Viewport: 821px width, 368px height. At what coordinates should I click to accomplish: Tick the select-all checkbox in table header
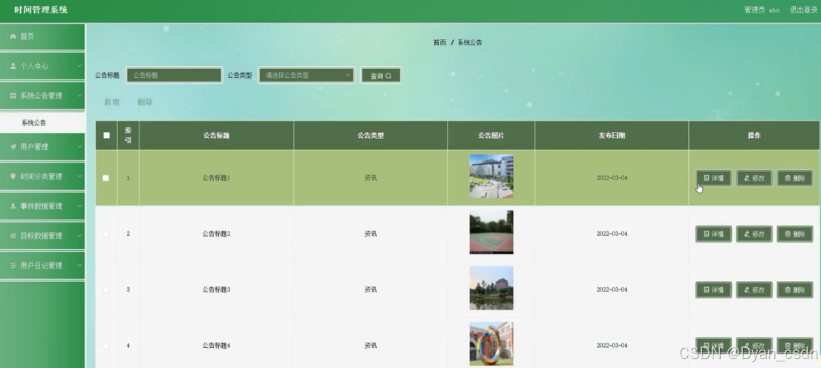coord(107,135)
